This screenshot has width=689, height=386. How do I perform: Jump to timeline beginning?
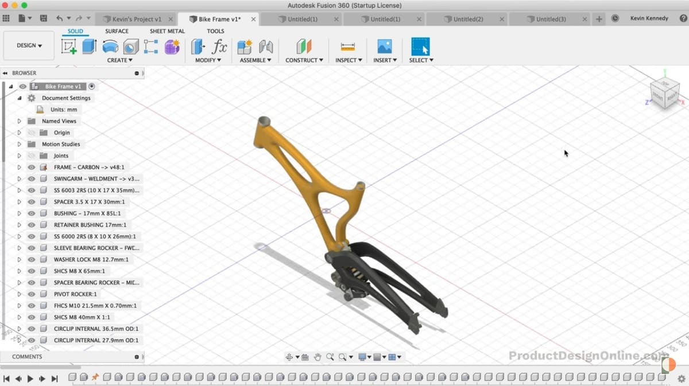[6, 379]
